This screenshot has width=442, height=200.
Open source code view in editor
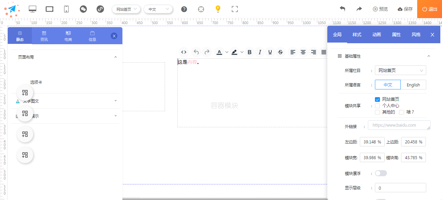tap(184, 52)
